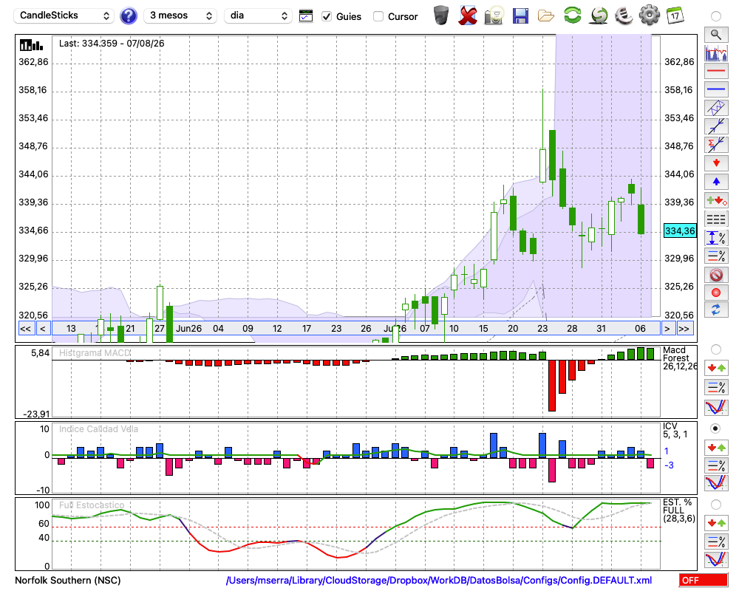
Task: Open the settings gear icon
Action: [x=649, y=15]
